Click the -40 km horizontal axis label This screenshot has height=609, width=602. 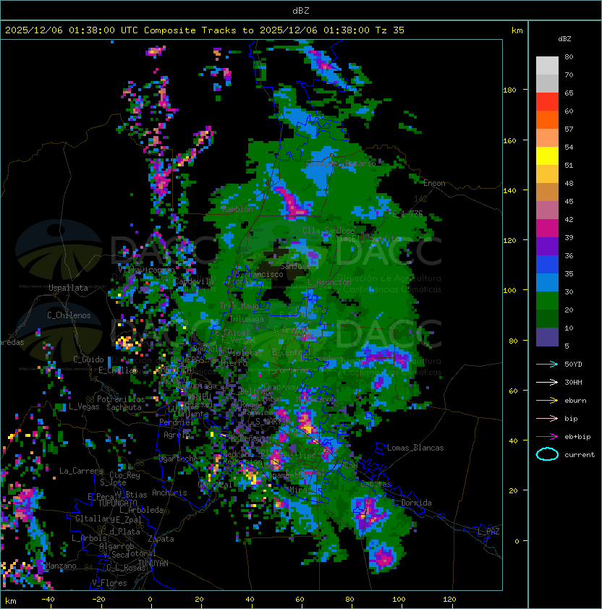coord(48,599)
